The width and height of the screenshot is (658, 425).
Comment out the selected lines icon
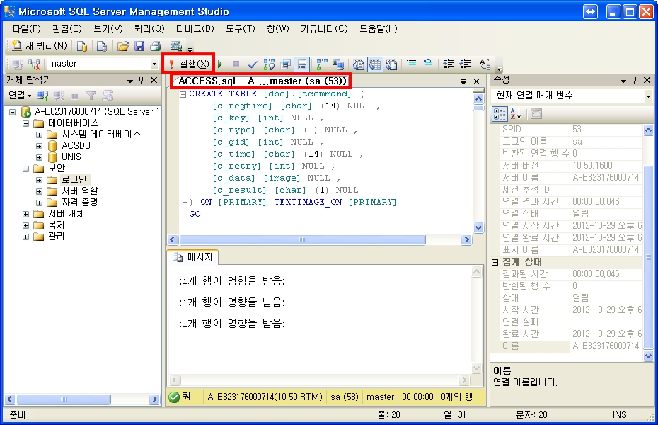coord(412,64)
